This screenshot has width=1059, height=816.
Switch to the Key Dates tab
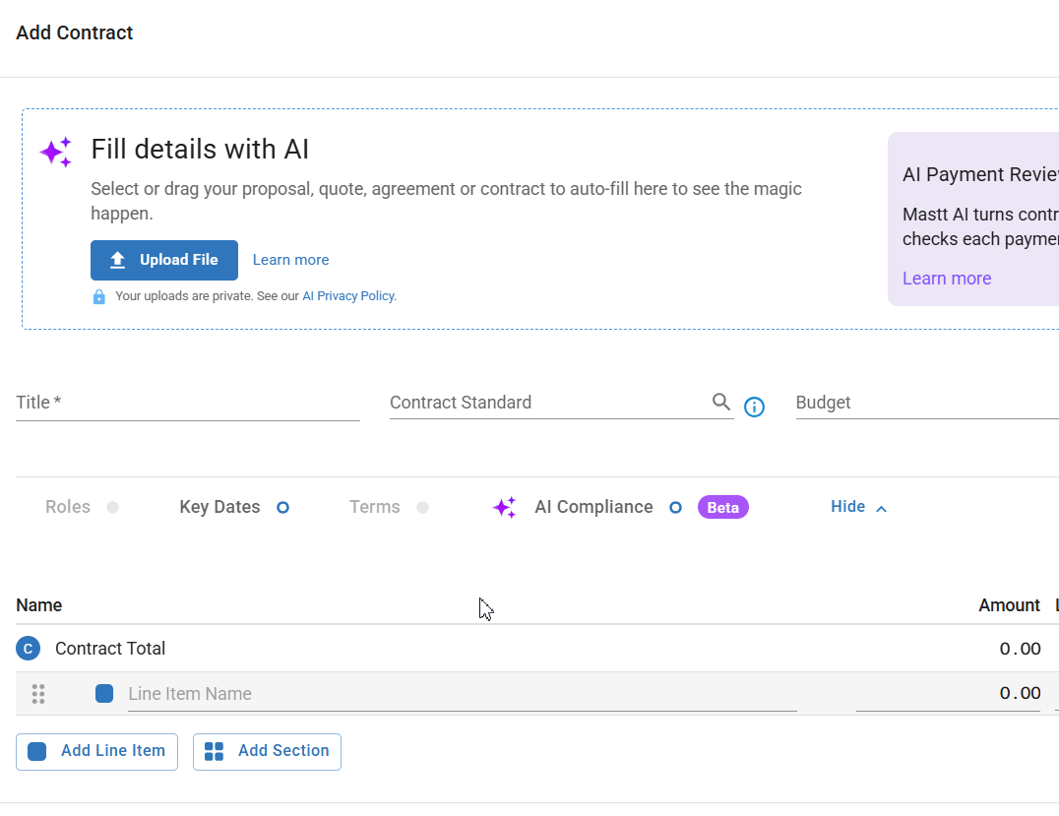click(x=219, y=506)
